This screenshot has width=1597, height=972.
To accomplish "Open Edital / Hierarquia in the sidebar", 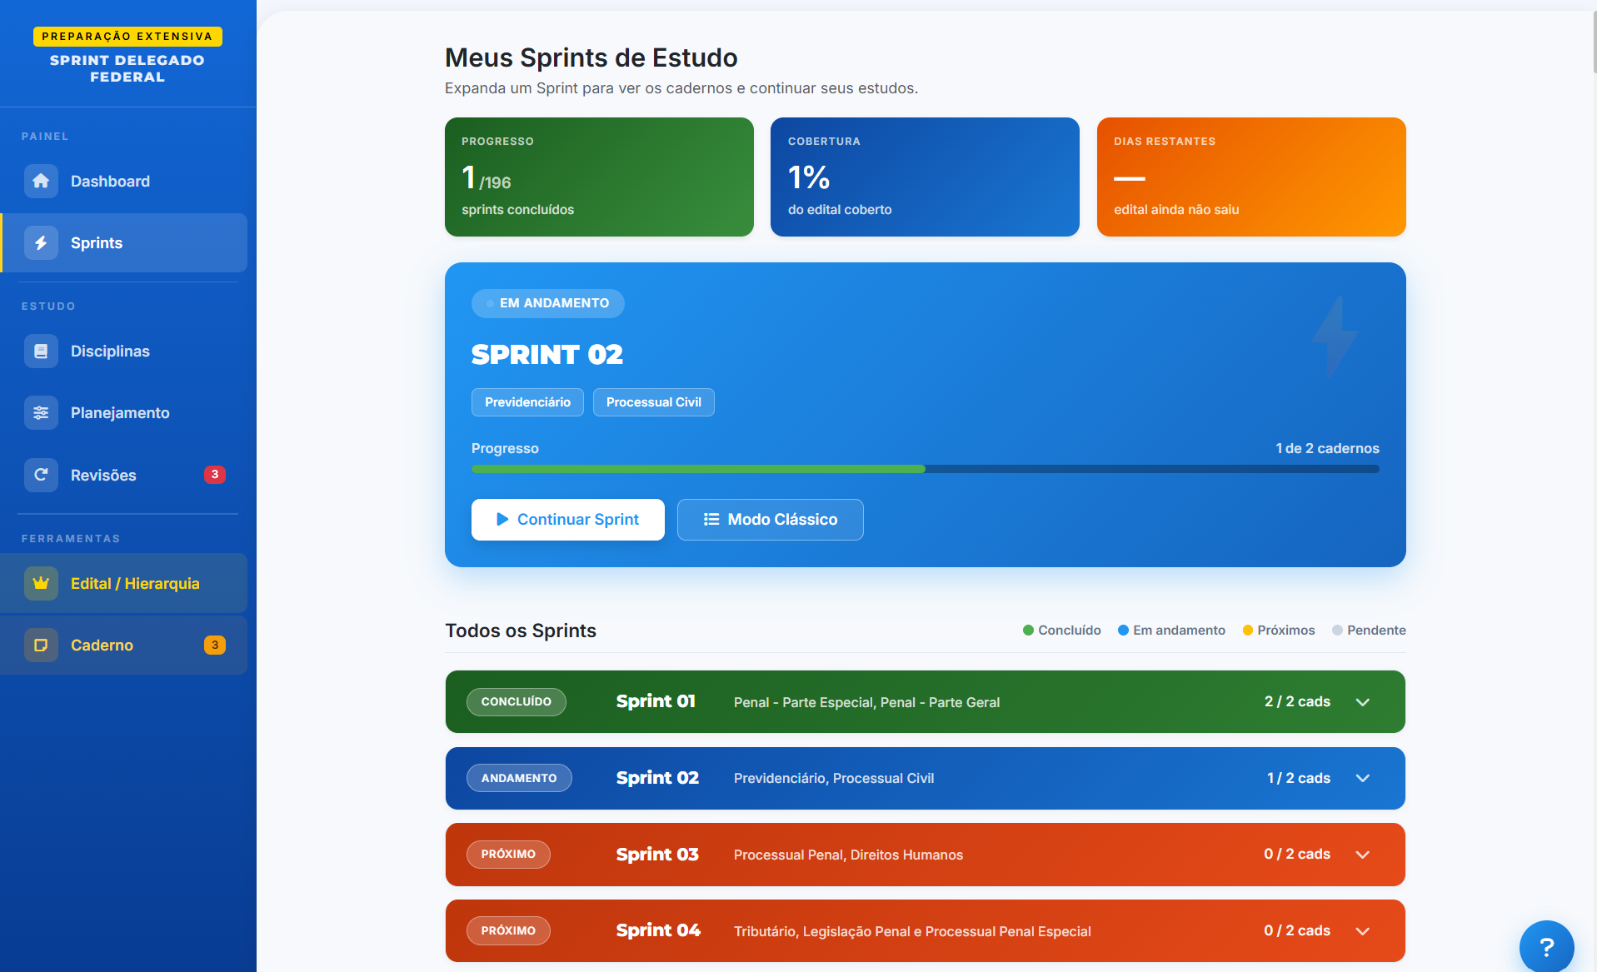I will tap(124, 583).
